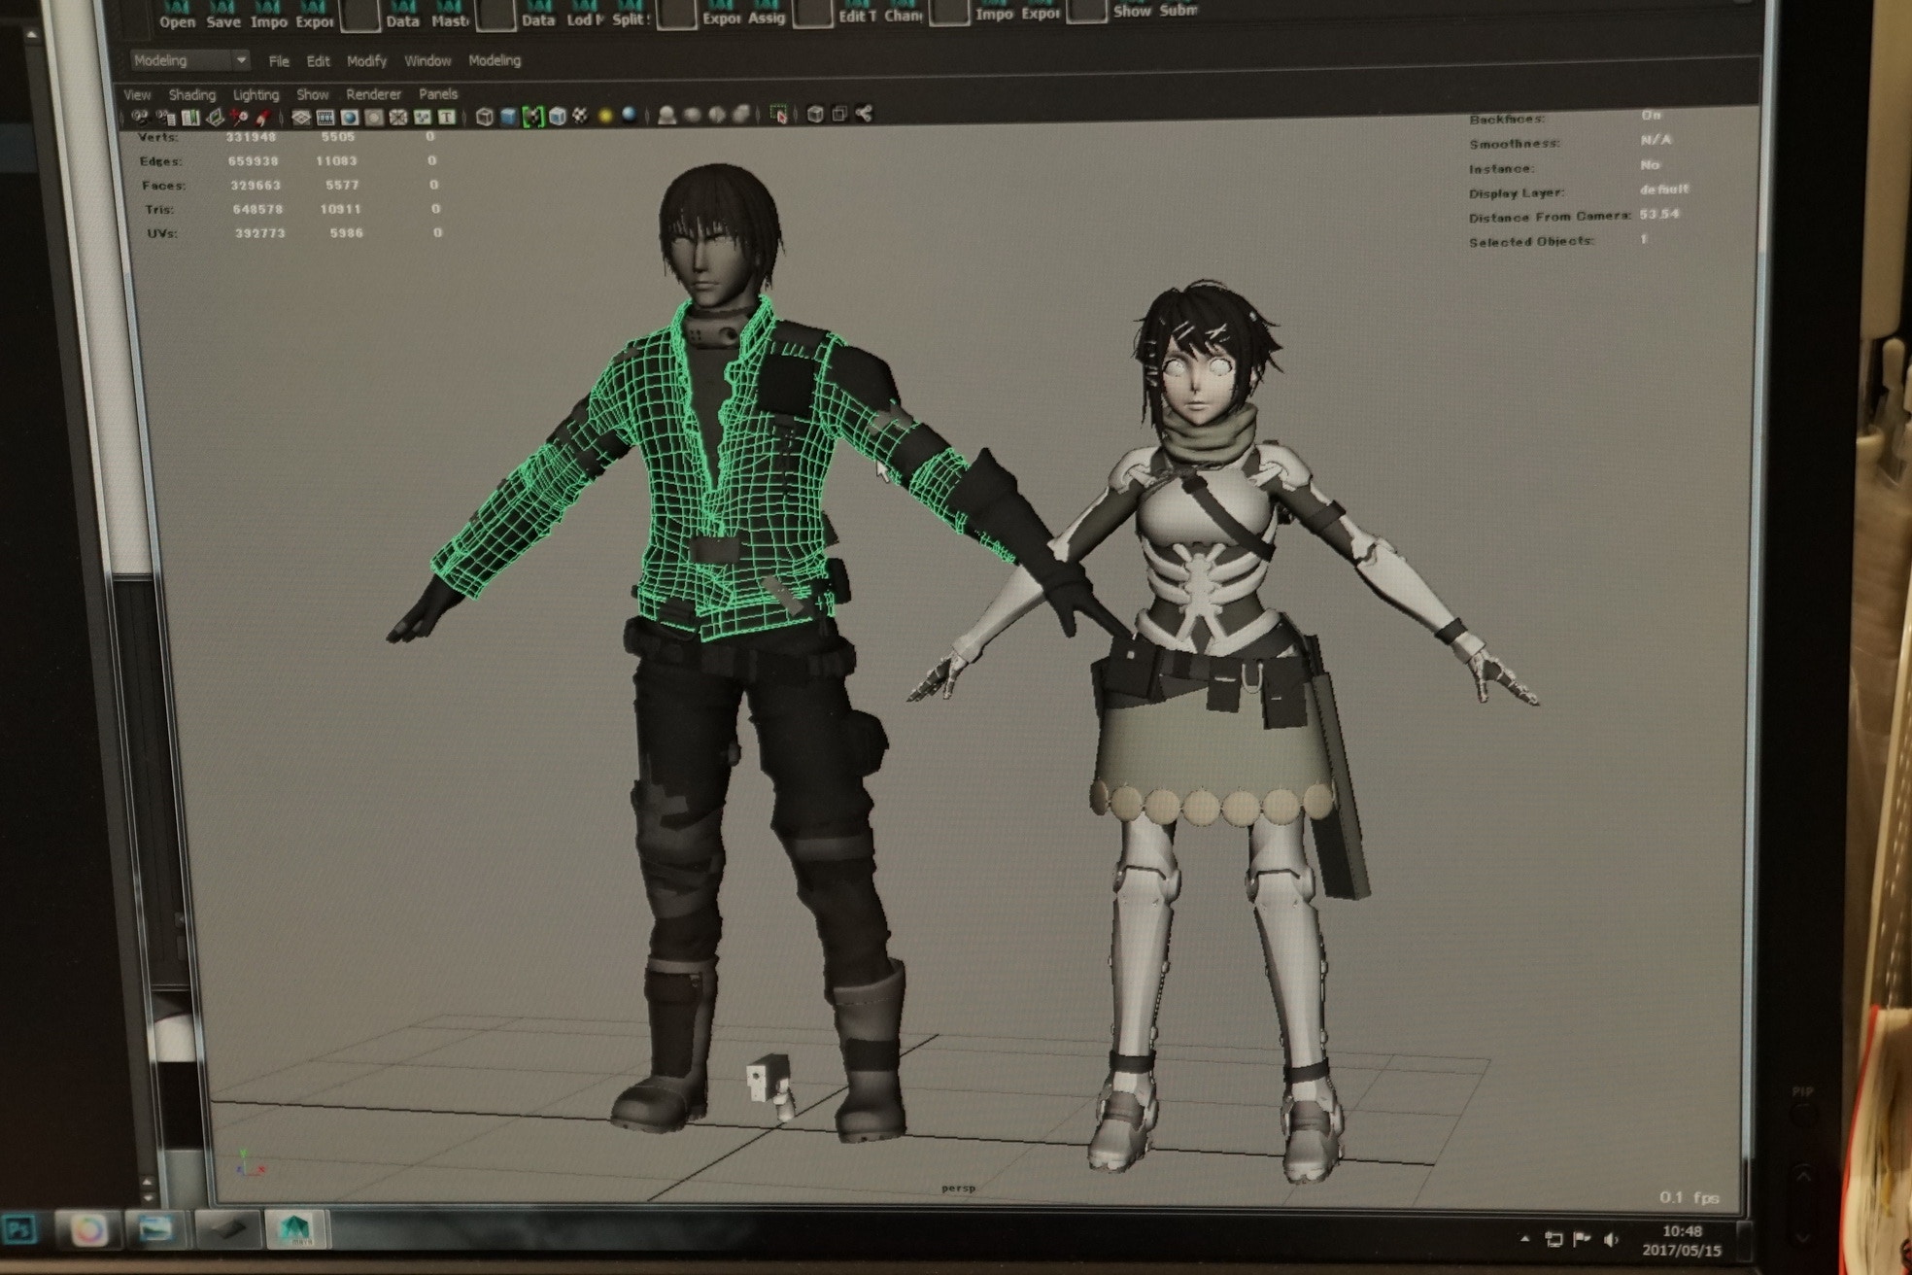Click the volume speaker tray icon

click(x=1612, y=1239)
